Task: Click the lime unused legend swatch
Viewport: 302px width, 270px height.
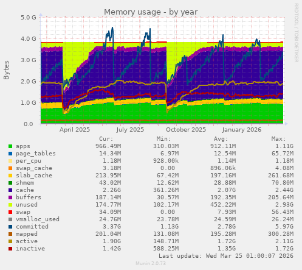Action: (10, 205)
